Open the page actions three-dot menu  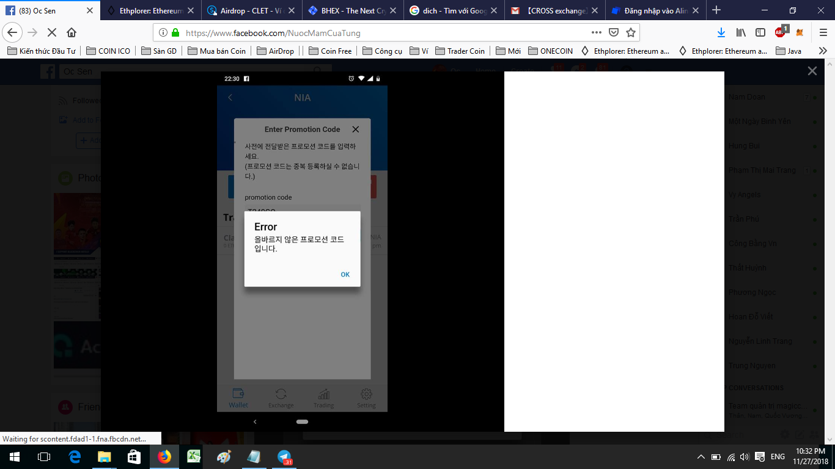[x=597, y=32]
